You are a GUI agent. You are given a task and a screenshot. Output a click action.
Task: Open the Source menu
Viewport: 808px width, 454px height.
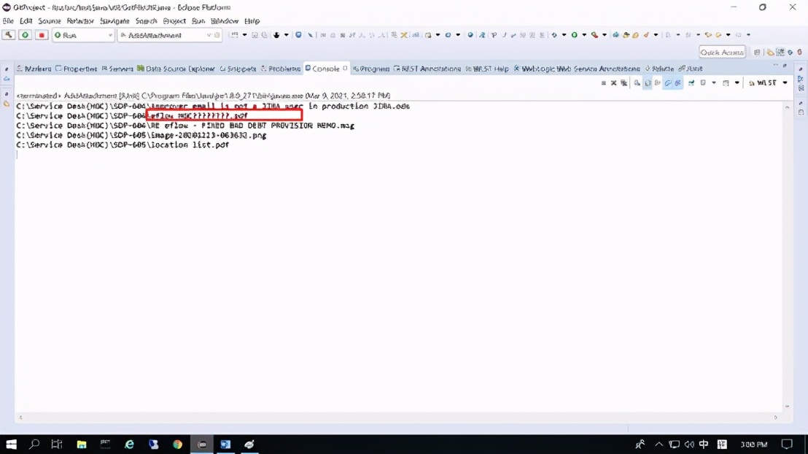coord(50,21)
